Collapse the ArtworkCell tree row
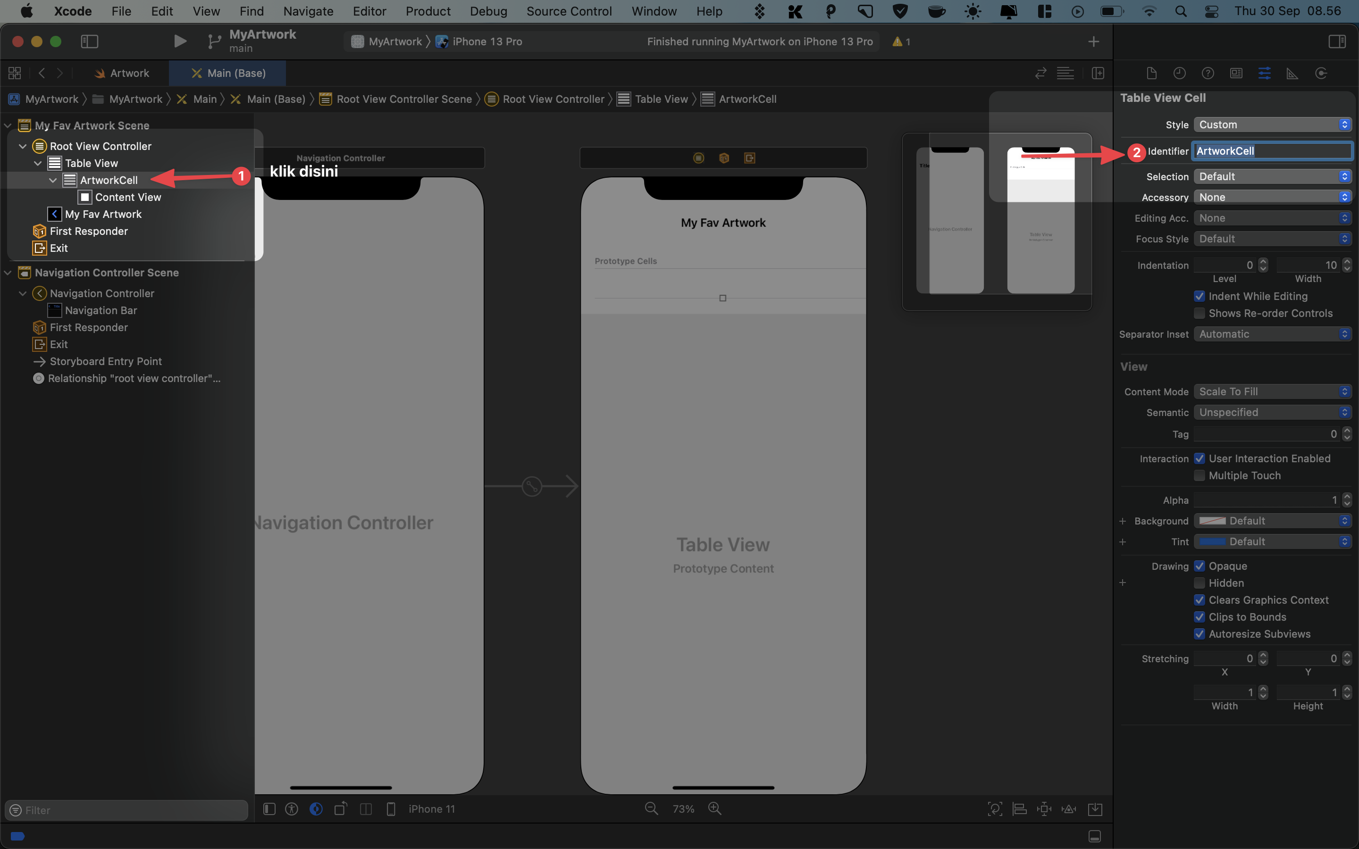This screenshot has height=849, width=1359. click(x=53, y=180)
